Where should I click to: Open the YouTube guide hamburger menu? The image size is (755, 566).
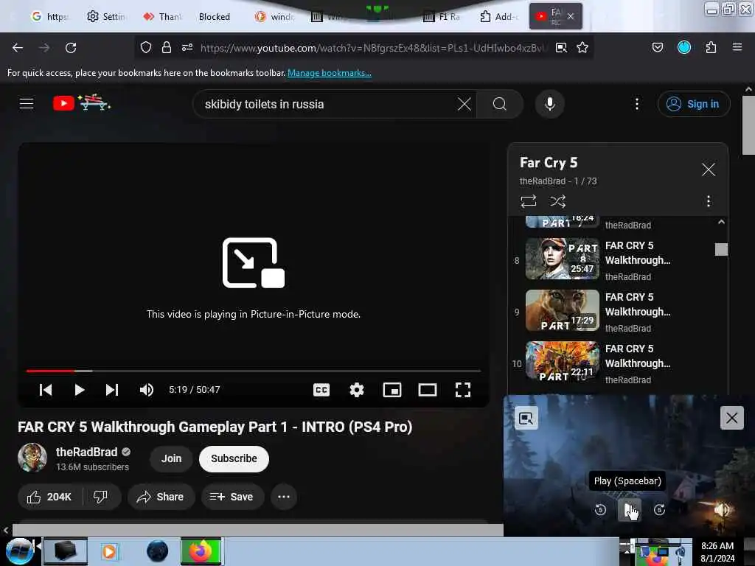[x=27, y=103]
